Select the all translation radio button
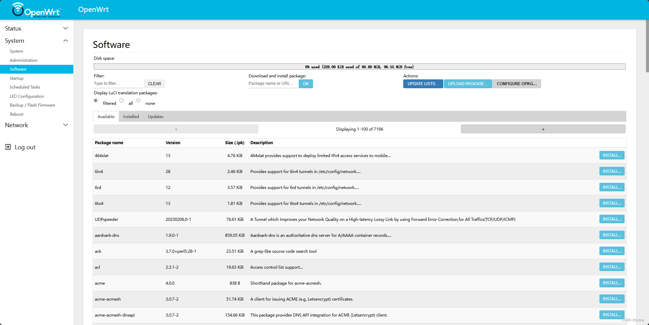 coord(122,100)
